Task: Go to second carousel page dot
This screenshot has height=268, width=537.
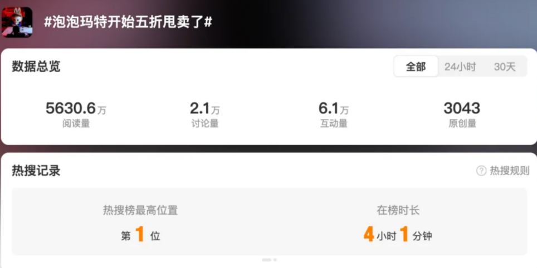Action: 275,260
